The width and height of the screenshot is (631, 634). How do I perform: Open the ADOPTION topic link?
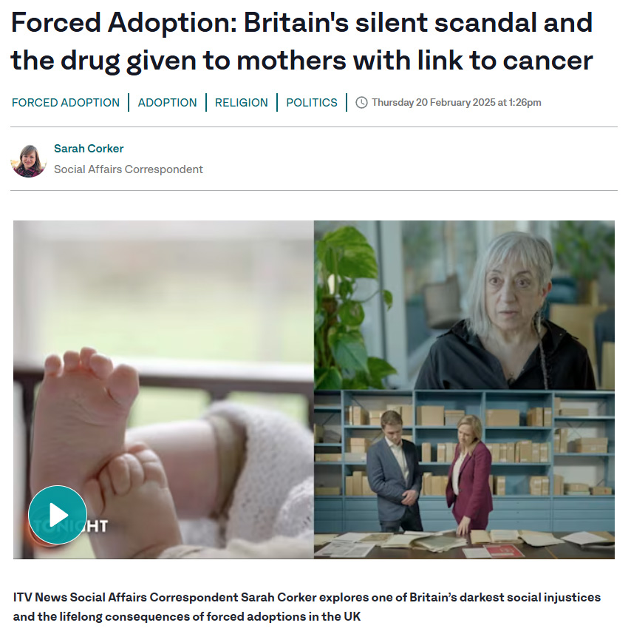pos(167,103)
